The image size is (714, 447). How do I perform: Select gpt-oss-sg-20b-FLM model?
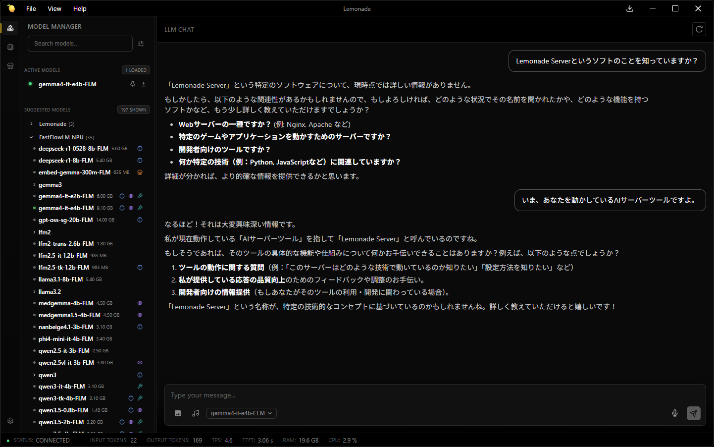[65, 220]
